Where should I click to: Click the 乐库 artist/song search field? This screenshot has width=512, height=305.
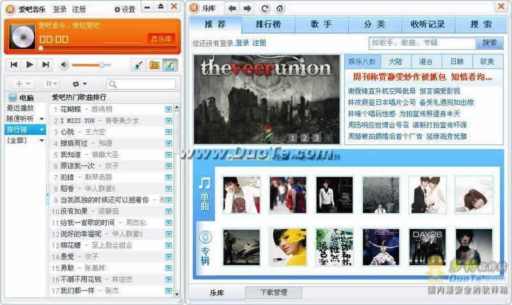pyautogui.click(x=422, y=43)
